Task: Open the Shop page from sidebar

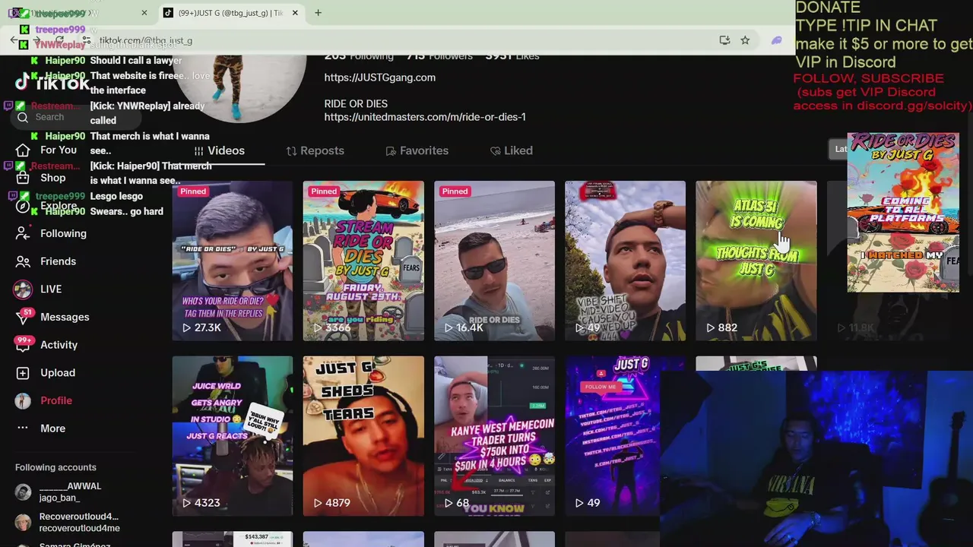Action: [x=43, y=178]
